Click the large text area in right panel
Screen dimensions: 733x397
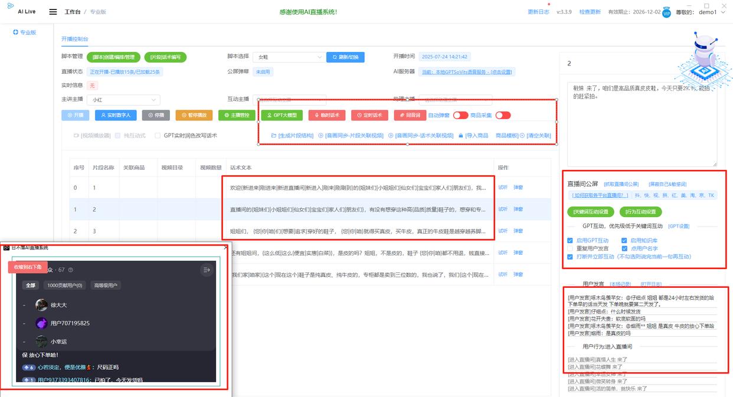(x=642, y=124)
